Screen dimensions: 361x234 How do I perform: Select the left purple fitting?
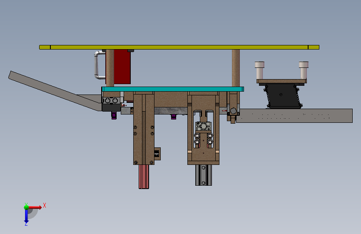point(114,115)
